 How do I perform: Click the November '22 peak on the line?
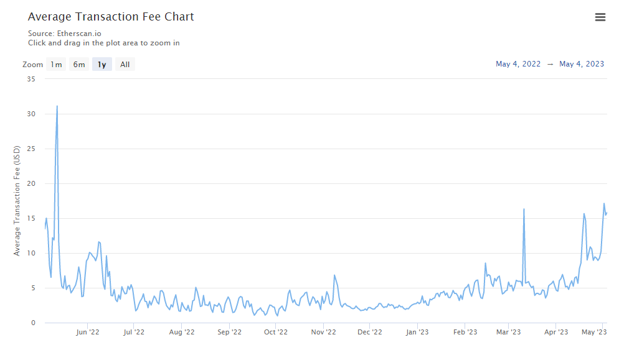tap(334, 275)
